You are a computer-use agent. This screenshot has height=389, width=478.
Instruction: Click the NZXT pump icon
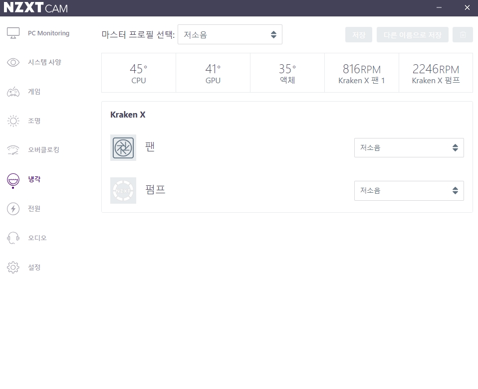click(123, 191)
